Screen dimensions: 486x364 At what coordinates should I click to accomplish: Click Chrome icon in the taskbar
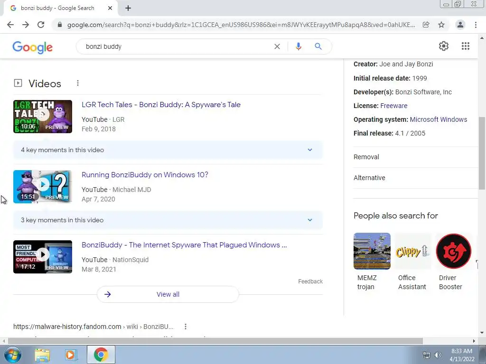[101, 355]
